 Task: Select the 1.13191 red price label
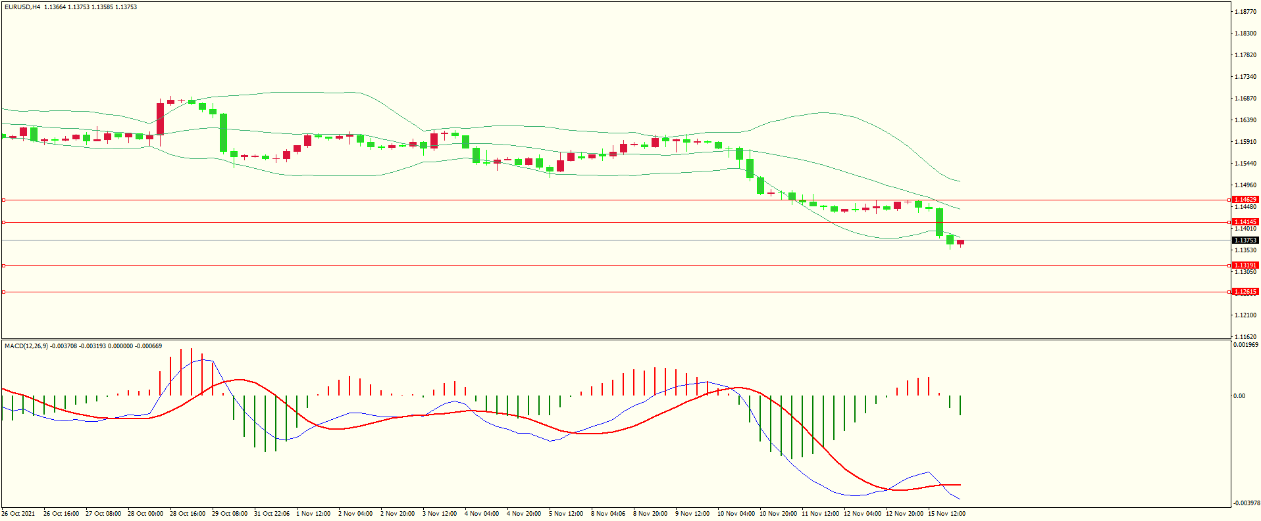click(1245, 265)
